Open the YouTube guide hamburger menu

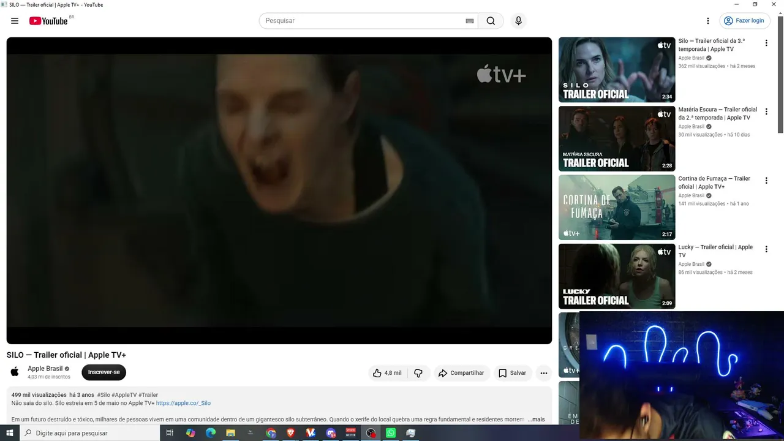[15, 21]
